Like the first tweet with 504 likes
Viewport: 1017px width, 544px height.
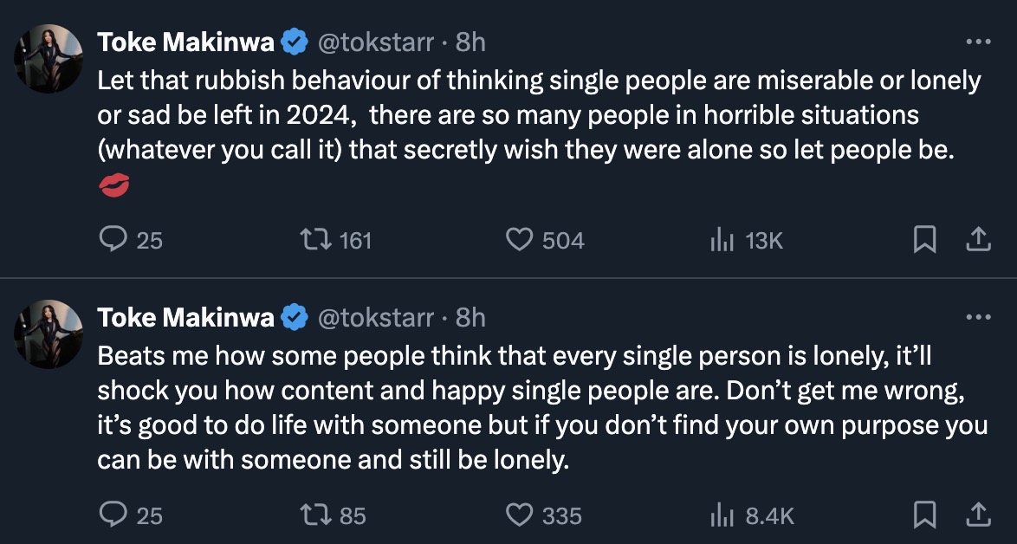tap(518, 239)
